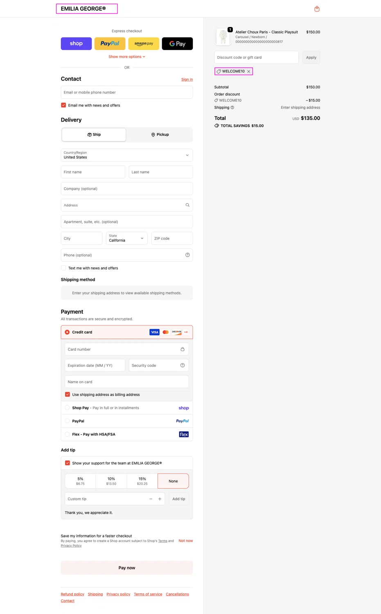Screen dimensions: 381x614
Task: Click the Last name field
Action: (x=161, y=172)
